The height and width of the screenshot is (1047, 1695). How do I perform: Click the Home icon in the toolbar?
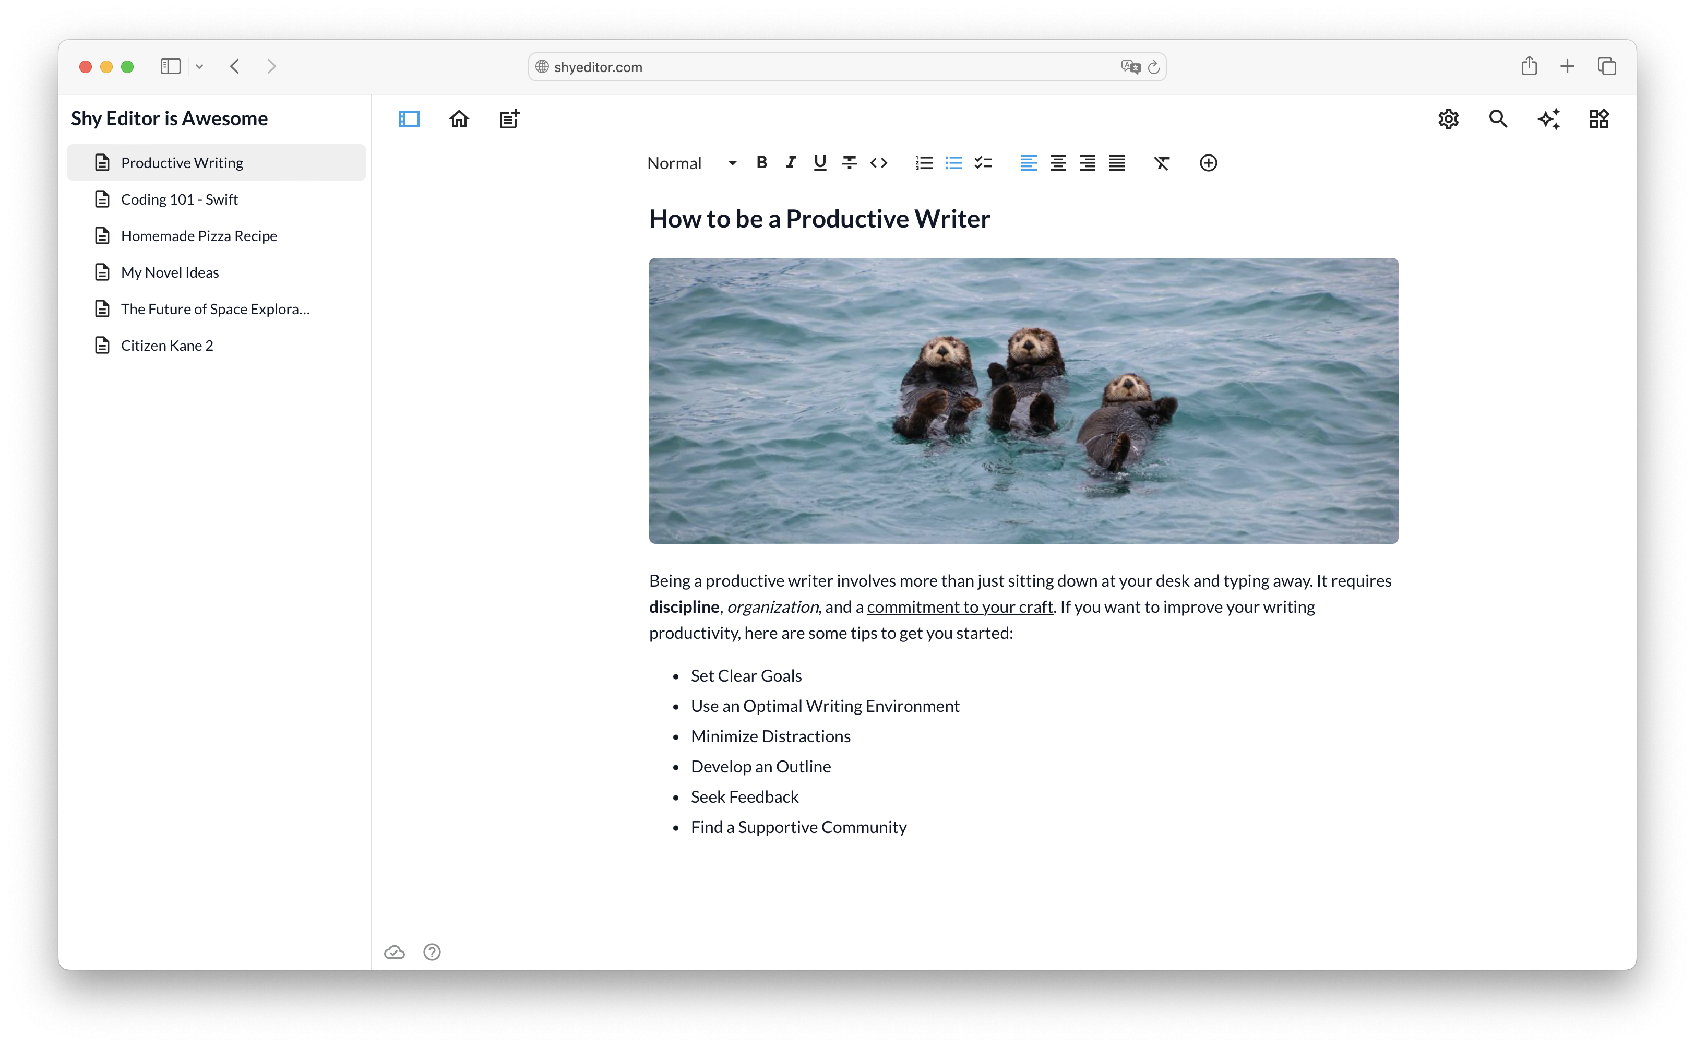tap(459, 119)
